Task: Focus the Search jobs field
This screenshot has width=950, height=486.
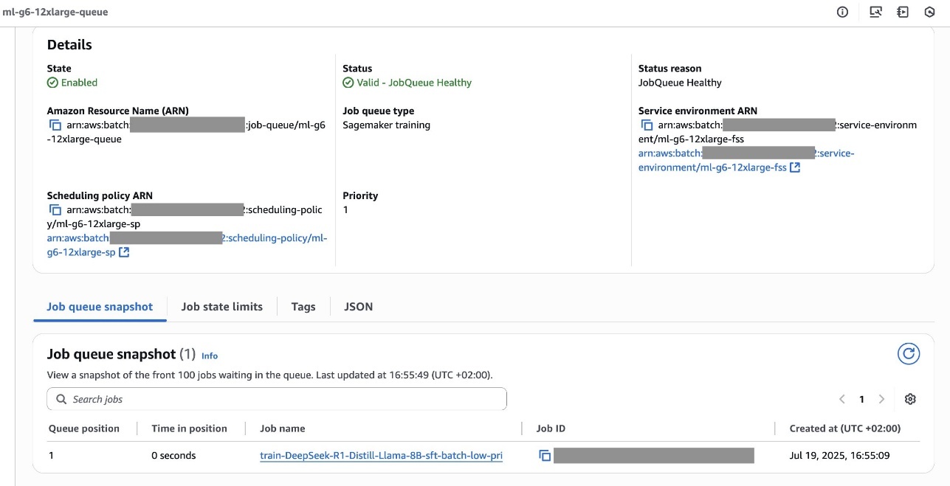Action: pyautogui.click(x=277, y=399)
